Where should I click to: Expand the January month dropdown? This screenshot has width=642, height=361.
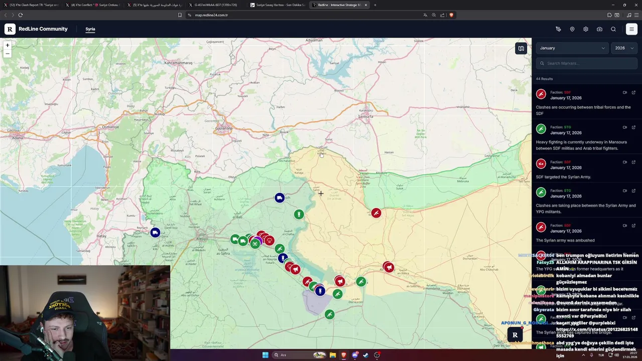[572, 48]
